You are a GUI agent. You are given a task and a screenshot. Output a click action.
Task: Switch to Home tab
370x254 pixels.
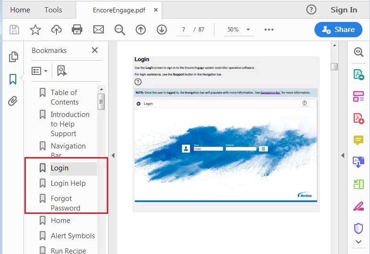tap(20, 10)
